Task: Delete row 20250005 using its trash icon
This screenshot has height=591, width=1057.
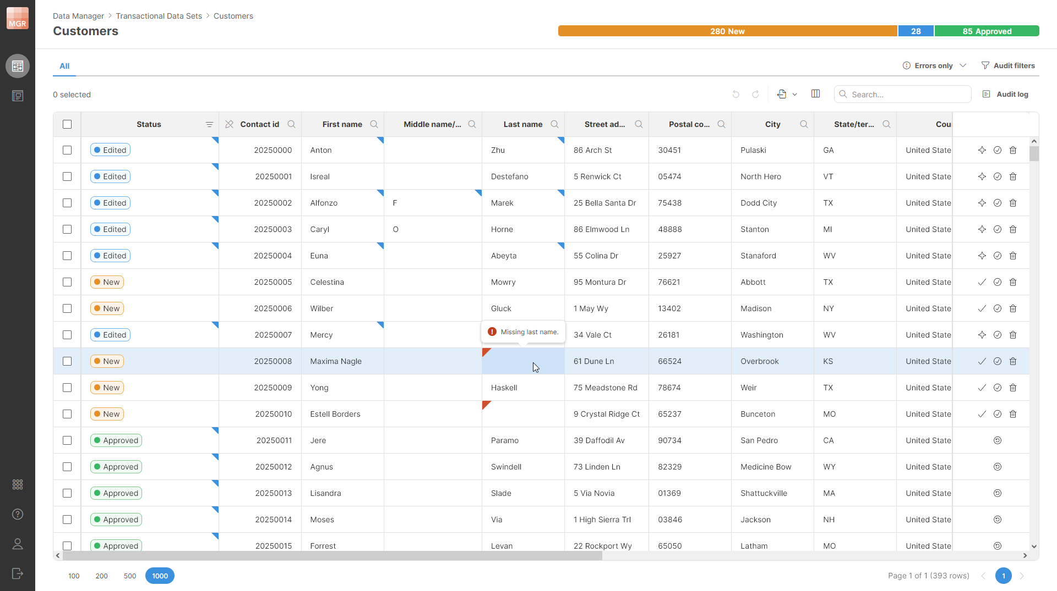Action: (1014, 282)
